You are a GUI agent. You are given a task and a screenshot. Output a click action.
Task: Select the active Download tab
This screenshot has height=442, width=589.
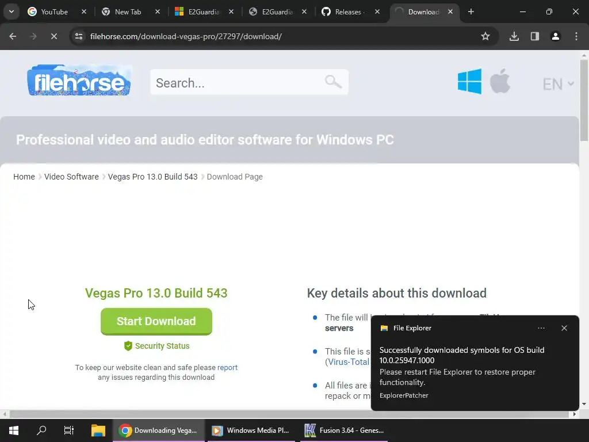423,12
